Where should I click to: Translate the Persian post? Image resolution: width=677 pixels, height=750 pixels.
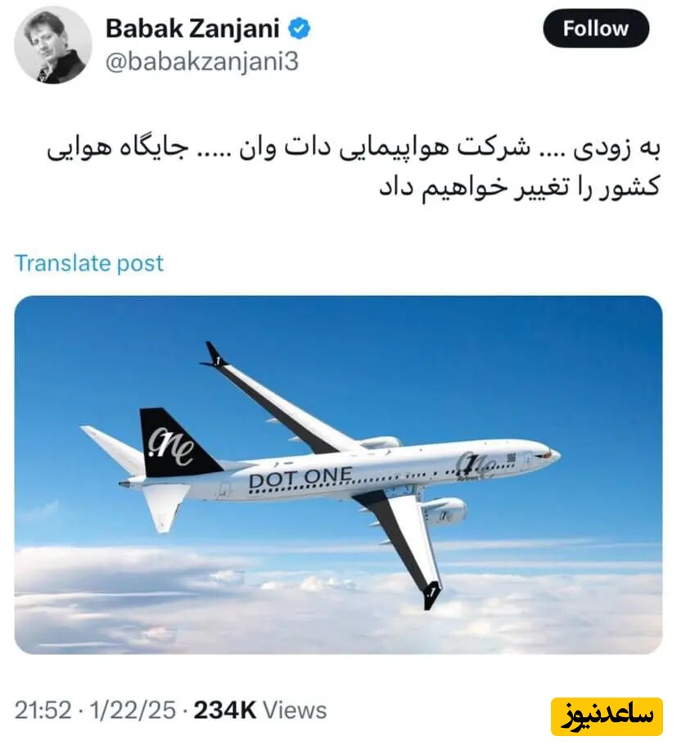pos(89,262)
